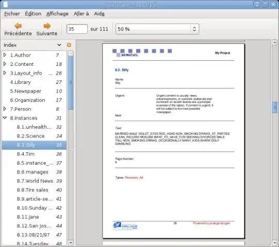
Task: Open the 50 % zoom combo box
Action: tap(157, 29)
